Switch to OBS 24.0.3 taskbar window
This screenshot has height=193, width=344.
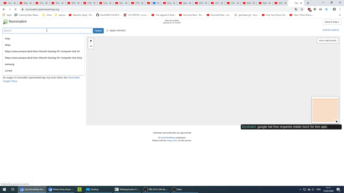click(x=156, y=189)
